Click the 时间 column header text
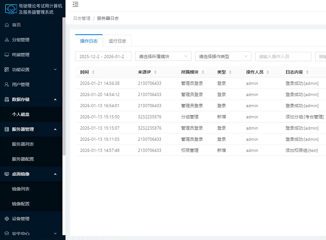 84,72
